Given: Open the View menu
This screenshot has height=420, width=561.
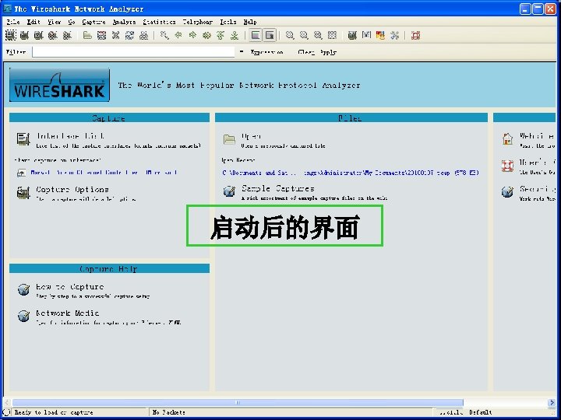Looking at the screenshot, I should pos(55,22).
